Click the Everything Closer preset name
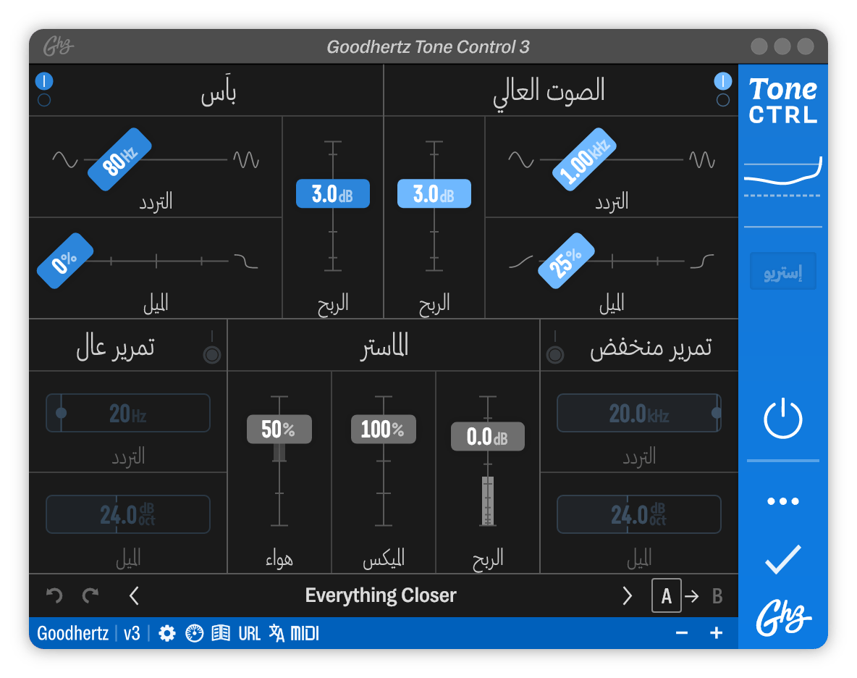Screen dimensions: 857x678 [381, 595]
